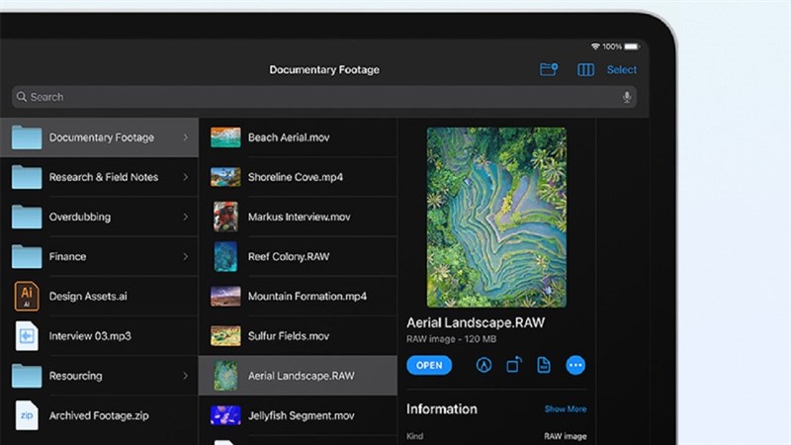
Task: Tap the create PDF document icon
Action: pos(543,365)
